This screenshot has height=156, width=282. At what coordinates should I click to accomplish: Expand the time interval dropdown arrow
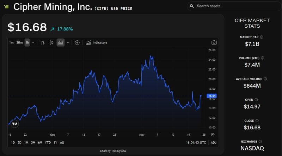[x=33, y=43]
